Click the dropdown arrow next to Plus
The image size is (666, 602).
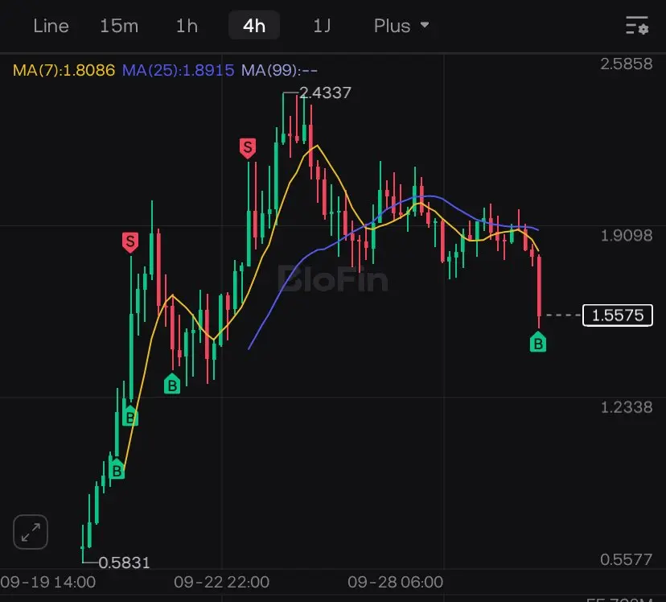click(425, 25)
